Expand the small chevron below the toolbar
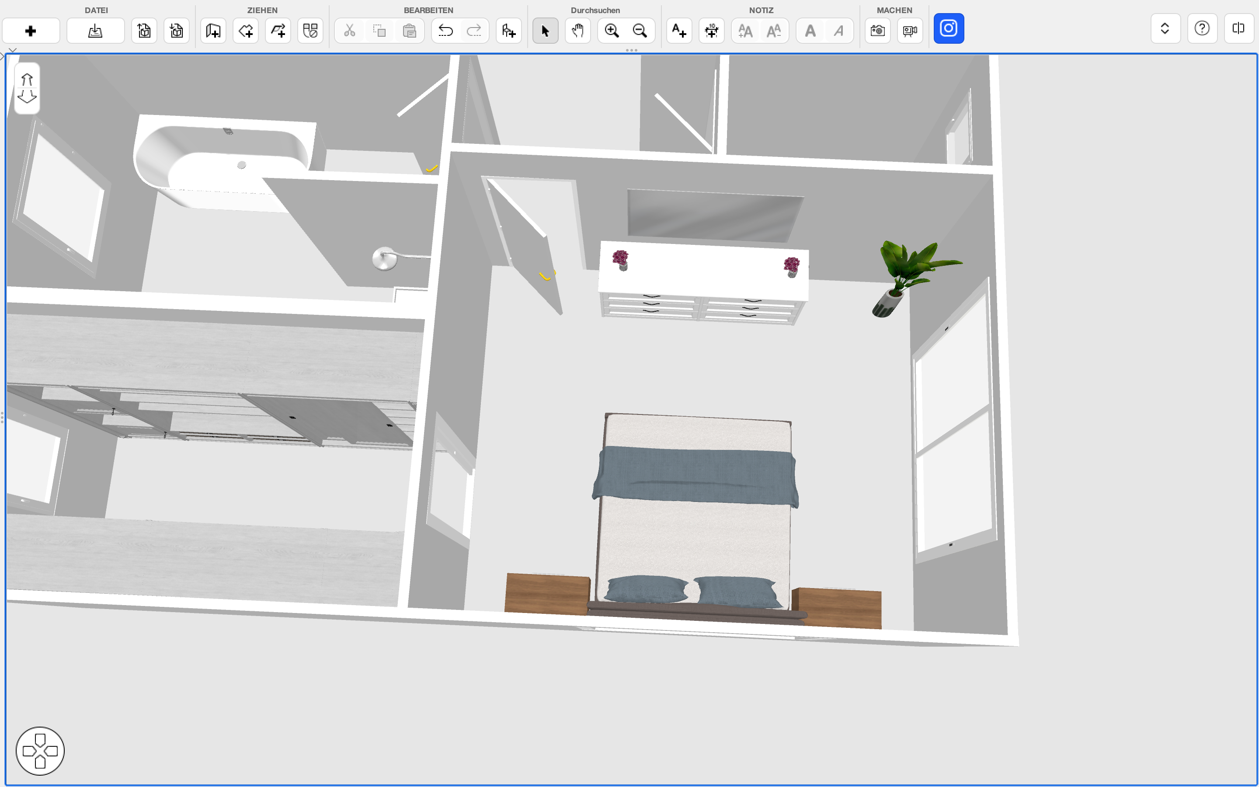This screenshot has width=1259, height=787. point(13,50)
